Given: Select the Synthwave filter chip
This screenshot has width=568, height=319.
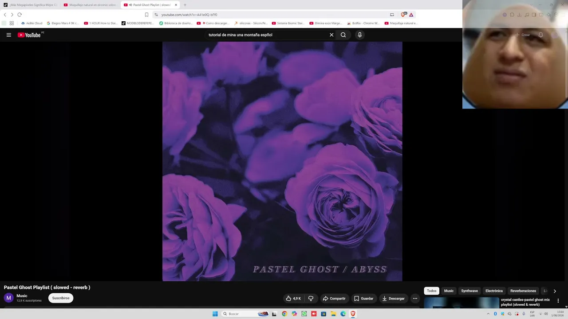Looking at the screenshot, I should click(x=469, y=291).
